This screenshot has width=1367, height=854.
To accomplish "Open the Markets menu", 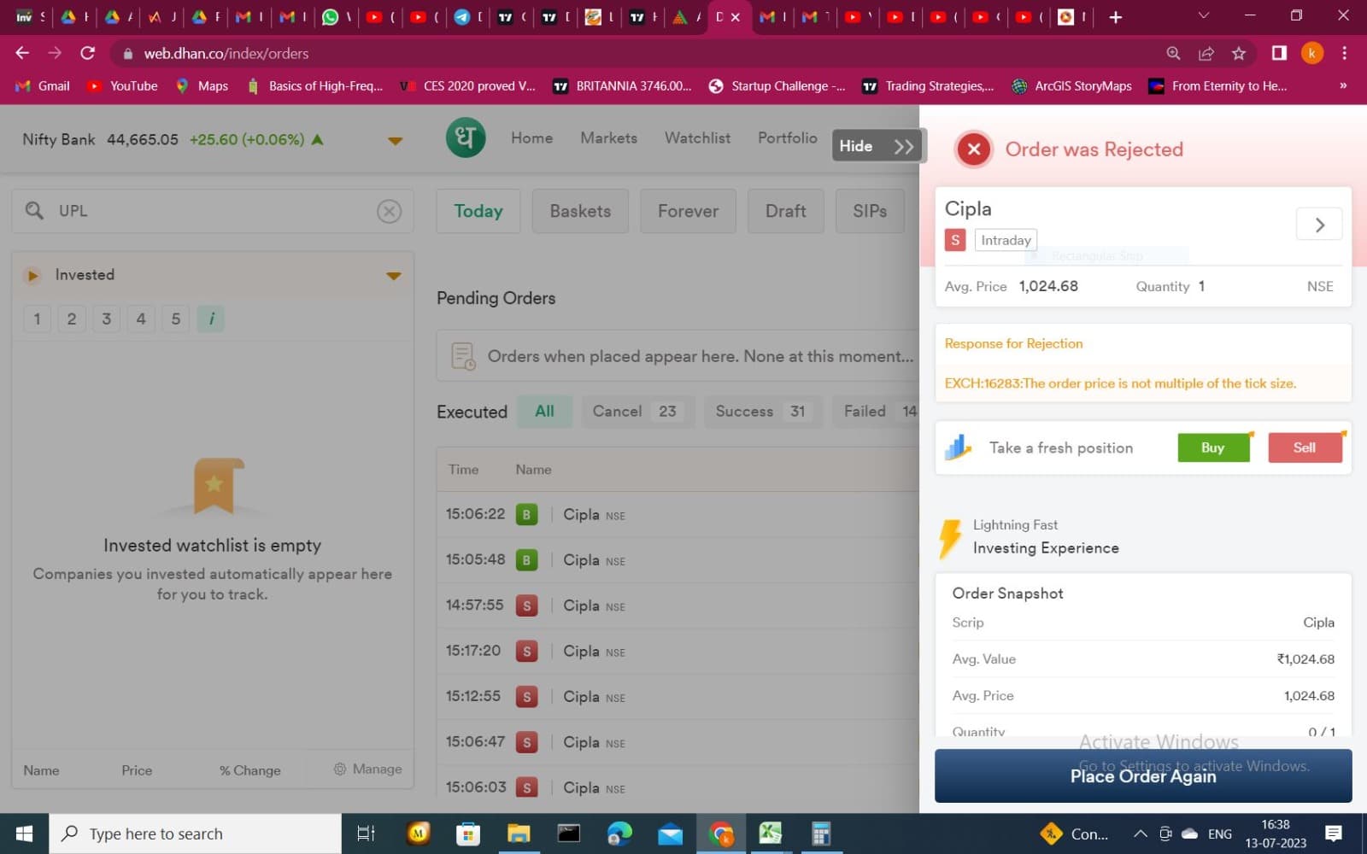I will click(608, 138).
